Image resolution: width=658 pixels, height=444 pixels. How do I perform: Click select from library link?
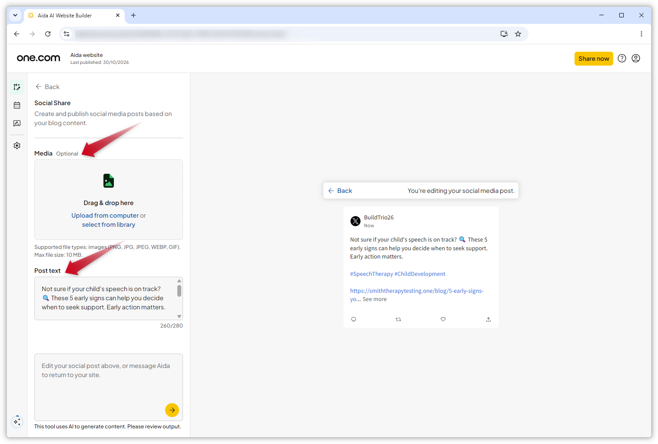[109, 225]
